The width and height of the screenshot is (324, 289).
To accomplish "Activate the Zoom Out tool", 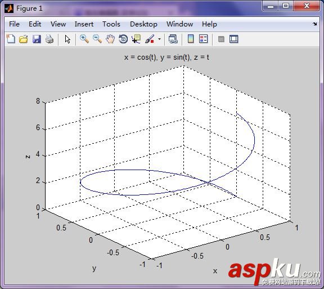I will pyautogui.click(x=97, y=39).
